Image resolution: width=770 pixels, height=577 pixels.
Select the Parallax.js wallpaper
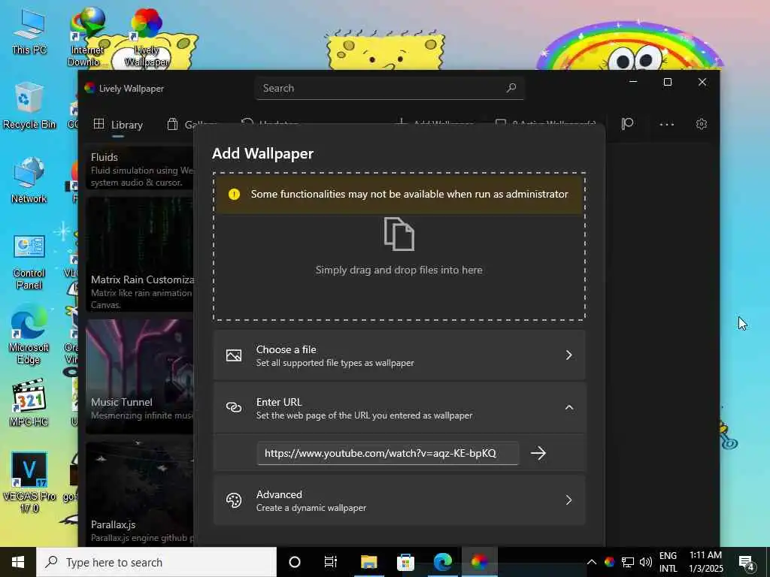(x=139, y=494)
